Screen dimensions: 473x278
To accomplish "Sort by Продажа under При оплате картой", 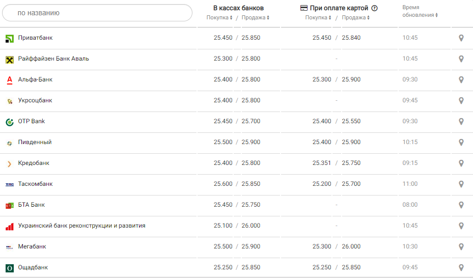I will (355, 18).
